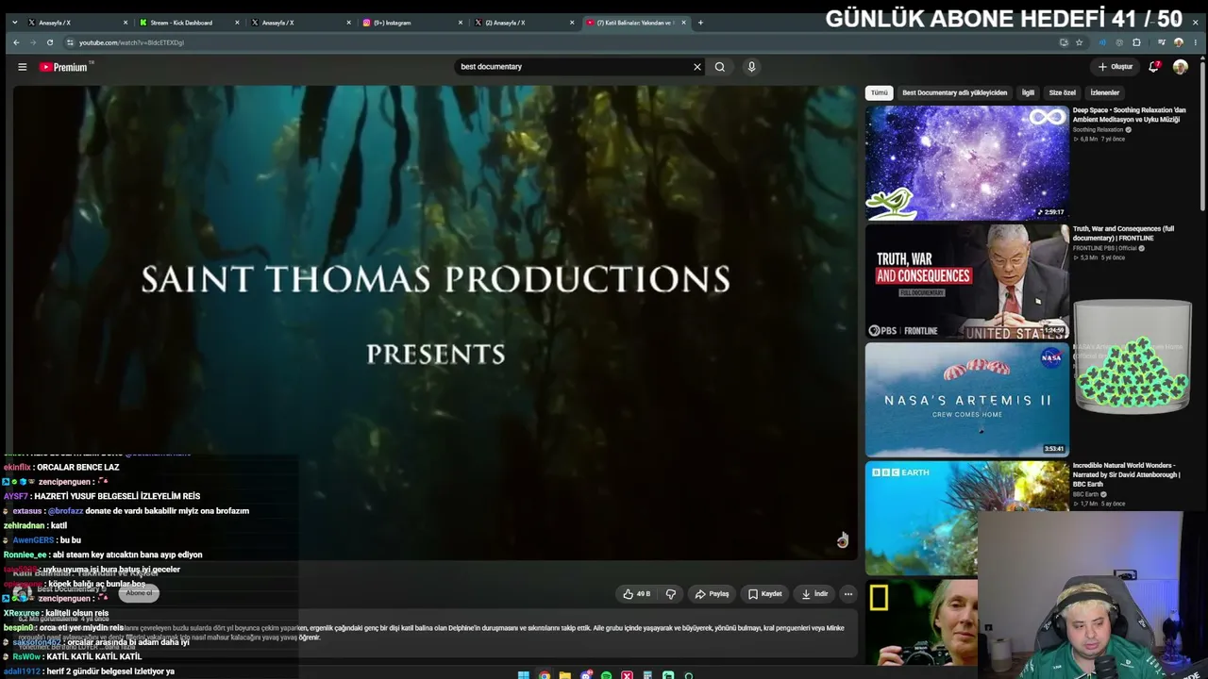Viewport: 1208px width, 679px height.
Task: Go to YouTube Premium home logo
Action: click(x=64, y=67)
